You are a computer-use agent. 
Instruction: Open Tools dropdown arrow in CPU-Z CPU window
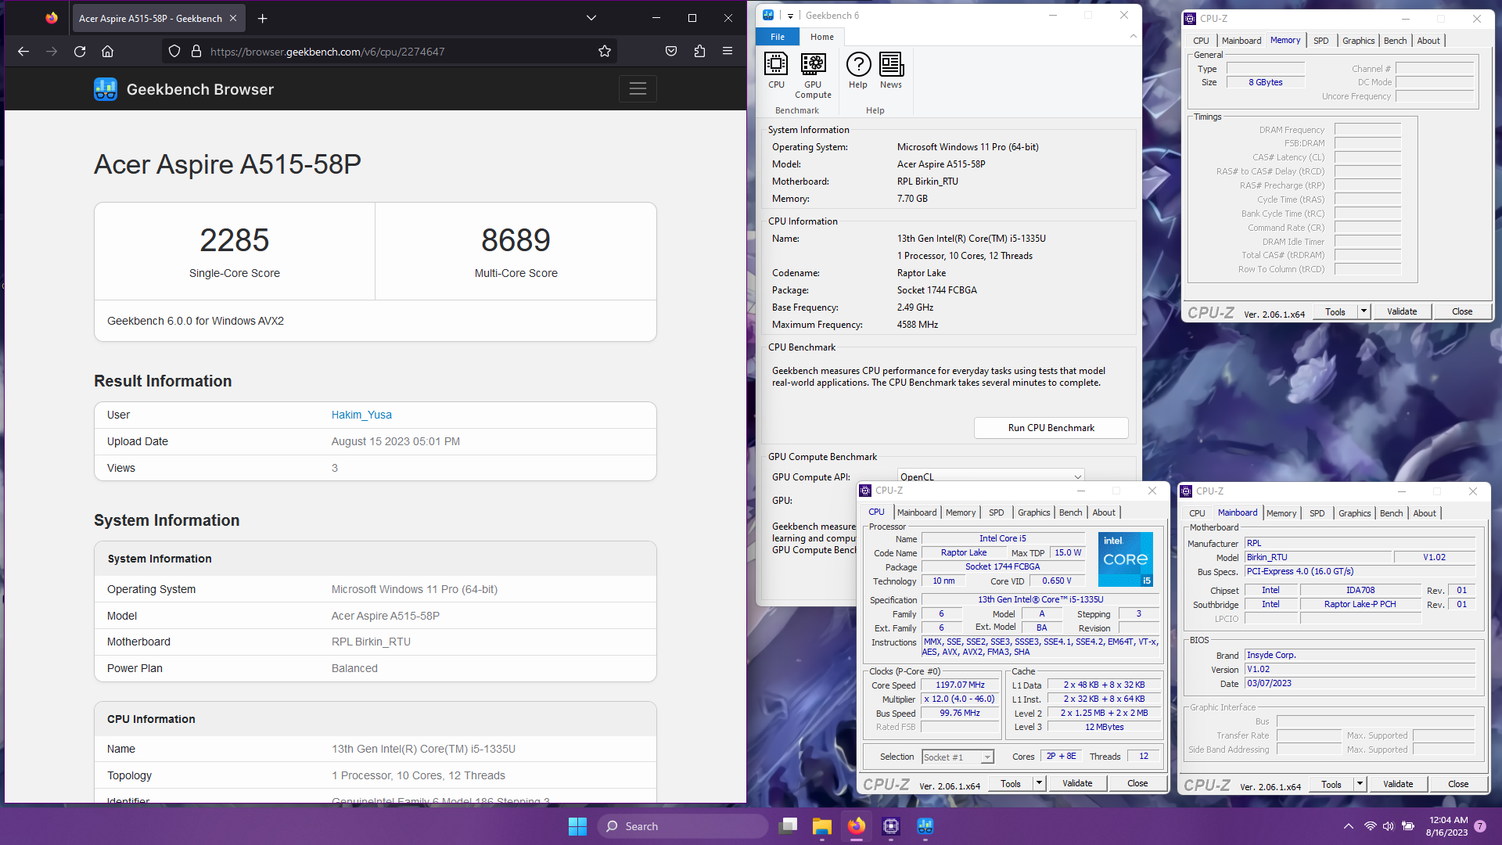tap(1039, 783)
